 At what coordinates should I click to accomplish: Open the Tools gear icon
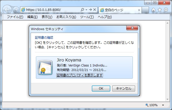166,10
